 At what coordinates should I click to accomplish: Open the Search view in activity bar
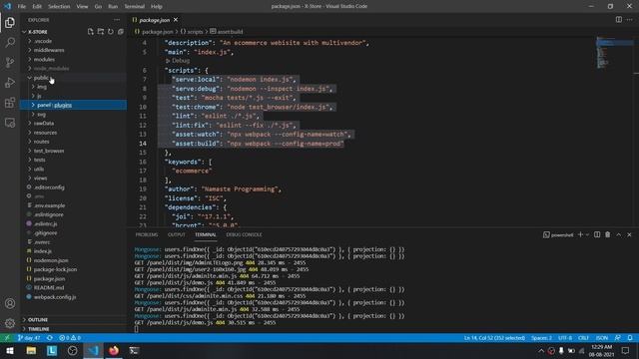click(x=10, y=42)
